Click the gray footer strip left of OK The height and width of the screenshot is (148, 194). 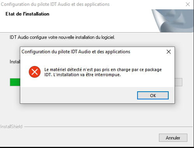(x=78, y=95)
